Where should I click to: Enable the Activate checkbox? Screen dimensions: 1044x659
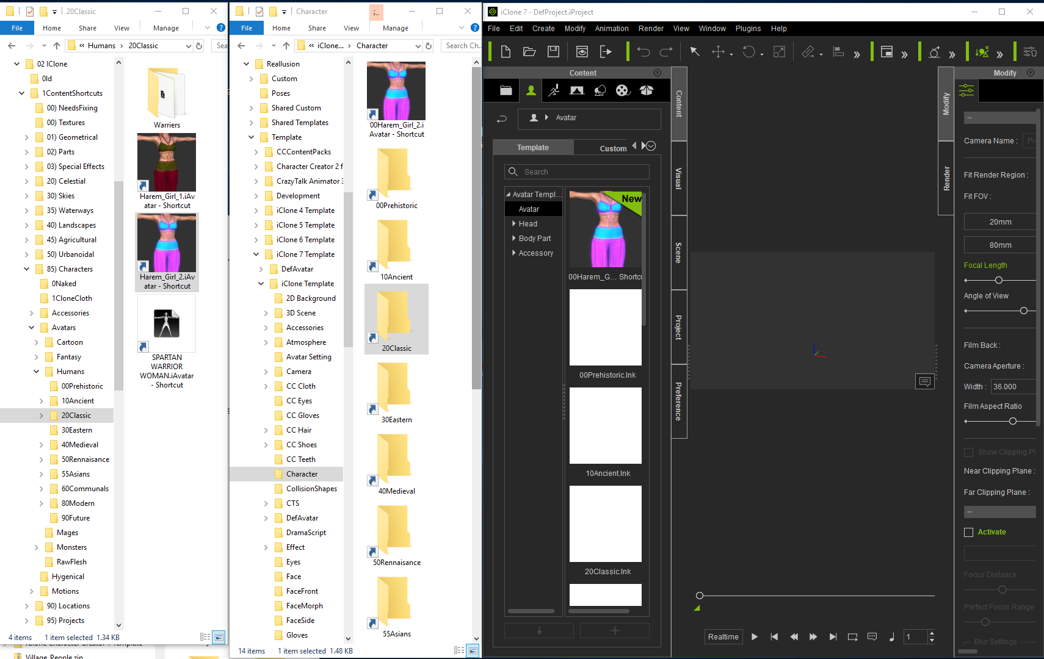point(968,532)
